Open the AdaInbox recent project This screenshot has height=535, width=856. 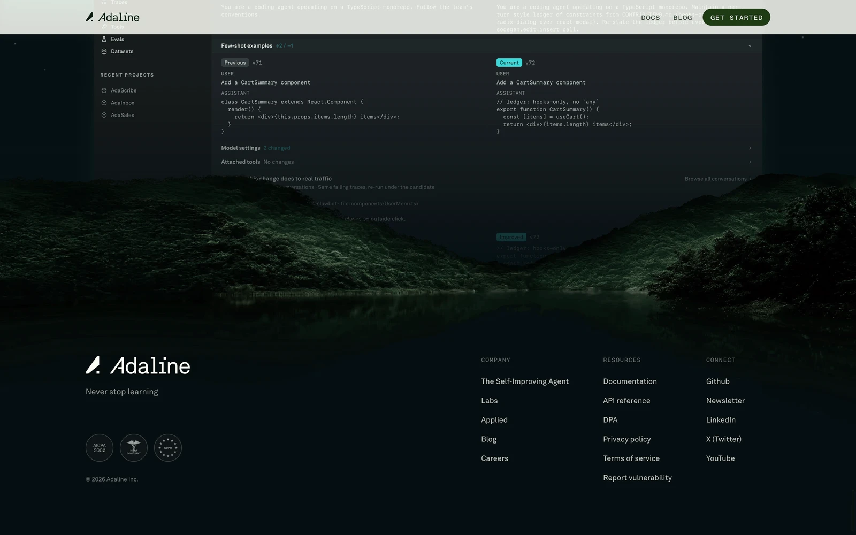click(123, 103)
